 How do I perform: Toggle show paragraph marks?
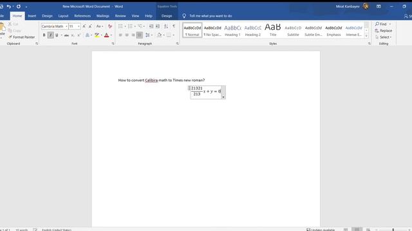point(174,26)
